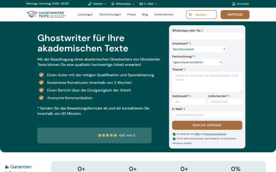Click the envelope icon beside E-Mail

[141, 4]
